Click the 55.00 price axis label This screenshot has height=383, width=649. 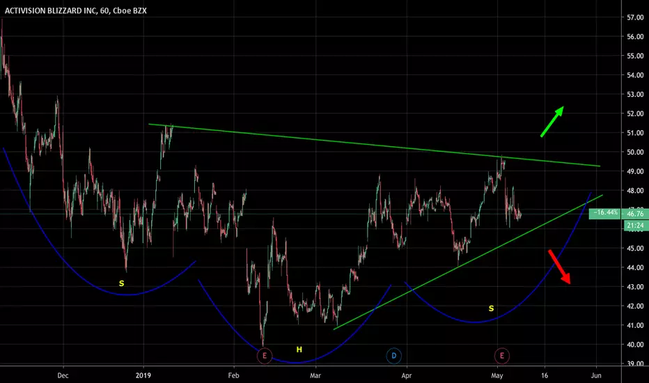635,56
